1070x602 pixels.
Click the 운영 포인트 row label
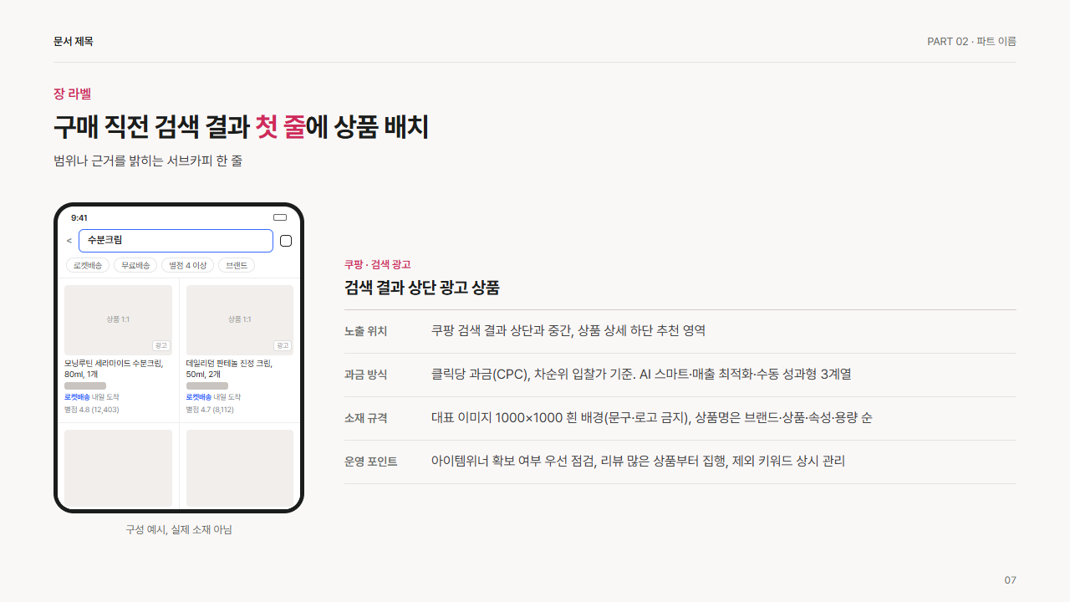tap(371, 462)
